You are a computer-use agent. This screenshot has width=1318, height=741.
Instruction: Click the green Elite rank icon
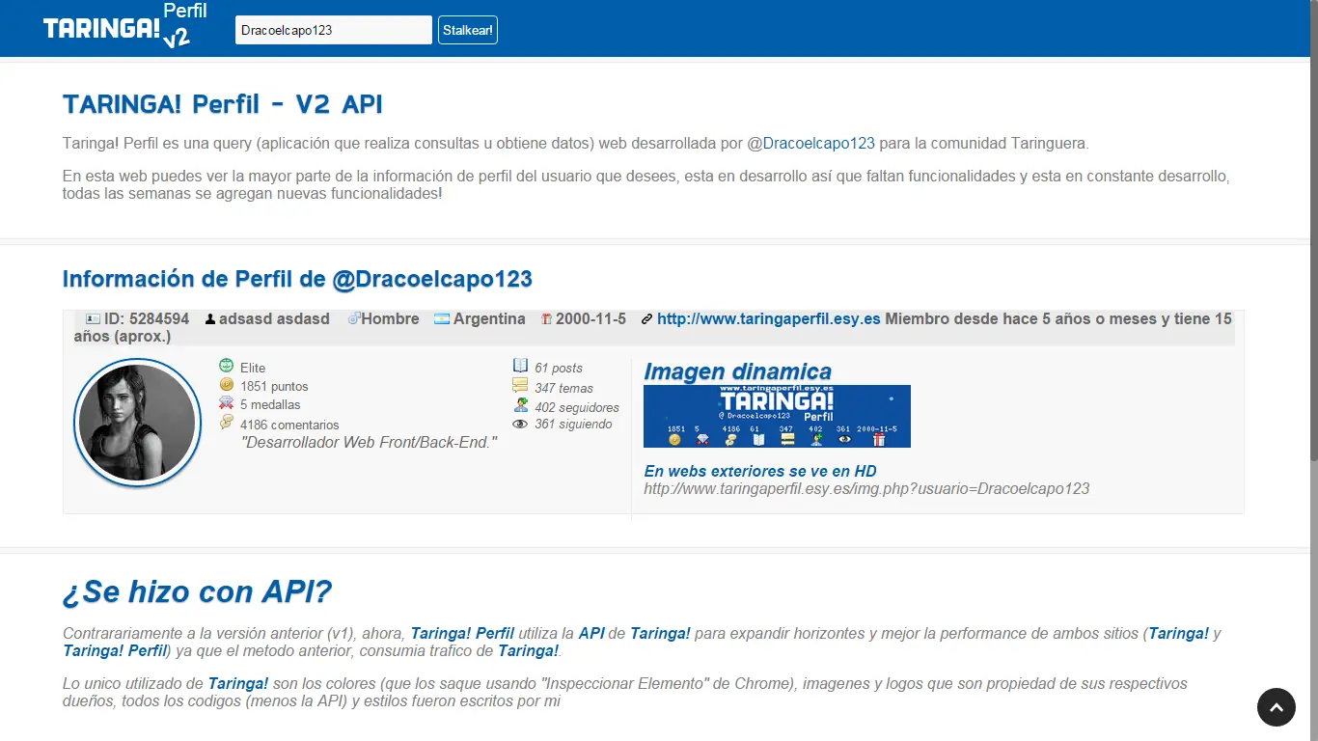pos(227,366)
